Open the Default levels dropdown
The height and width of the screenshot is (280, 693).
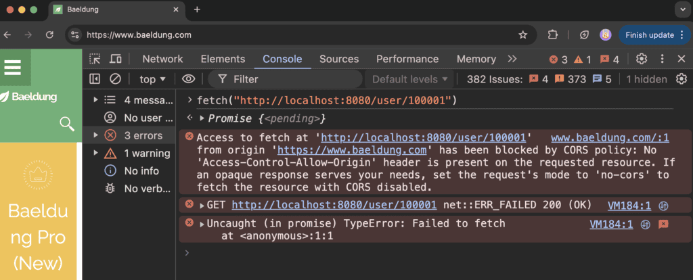pyautogui.click(x=410, y=79)
